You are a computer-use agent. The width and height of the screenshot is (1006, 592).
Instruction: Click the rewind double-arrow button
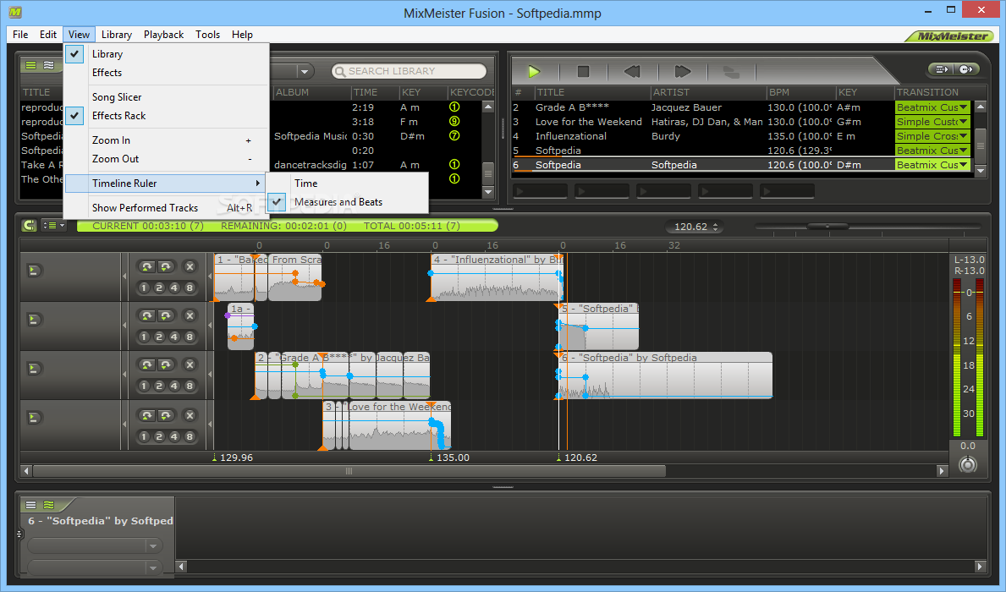(x=632, y=71)
